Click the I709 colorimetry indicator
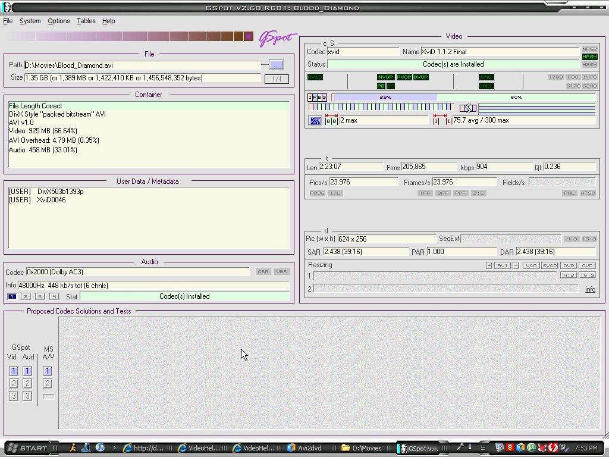Image resolution: width=609 pixels, height=457 pixels. (555, 77)
